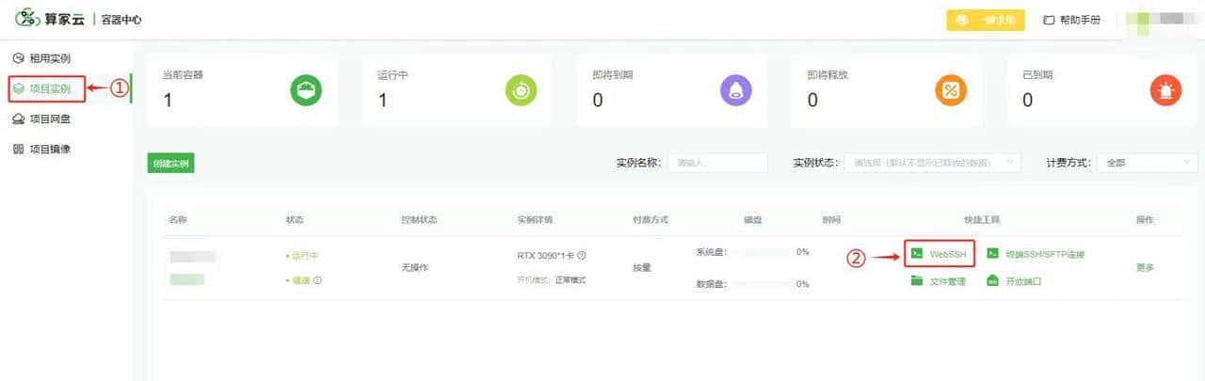Click the help icon next to RTX 3090*1卡

(x=582, y=256)
